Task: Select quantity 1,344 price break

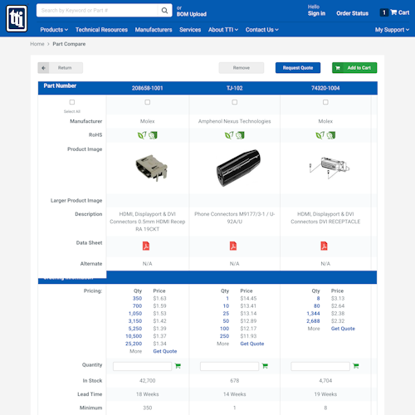Action: [313, 314]
